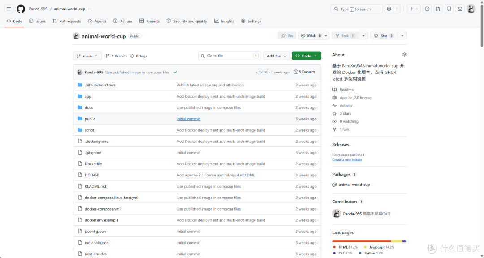
Task: Switch to the Pull requests tab
Action: [67, 21]
